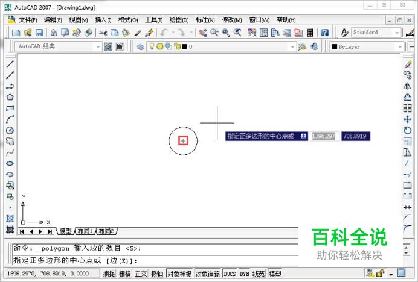Click the 1396.297 X coordinate input field
This screenshot has width=418, height=282.
(324, 136)
